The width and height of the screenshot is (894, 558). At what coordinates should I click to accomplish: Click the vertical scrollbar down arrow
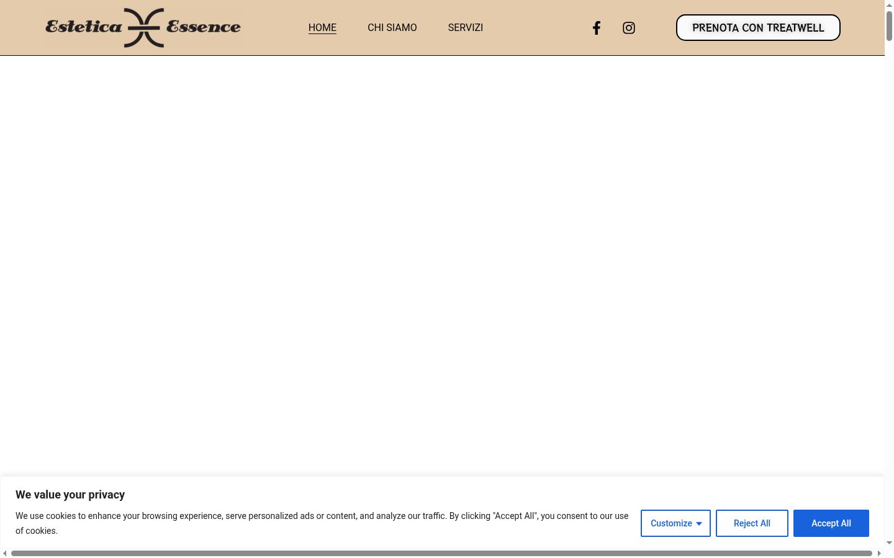(x=889, y=543)
